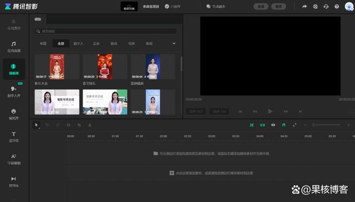Select the 00:00:29 light blue template thumbnail

tap(153, 102)
